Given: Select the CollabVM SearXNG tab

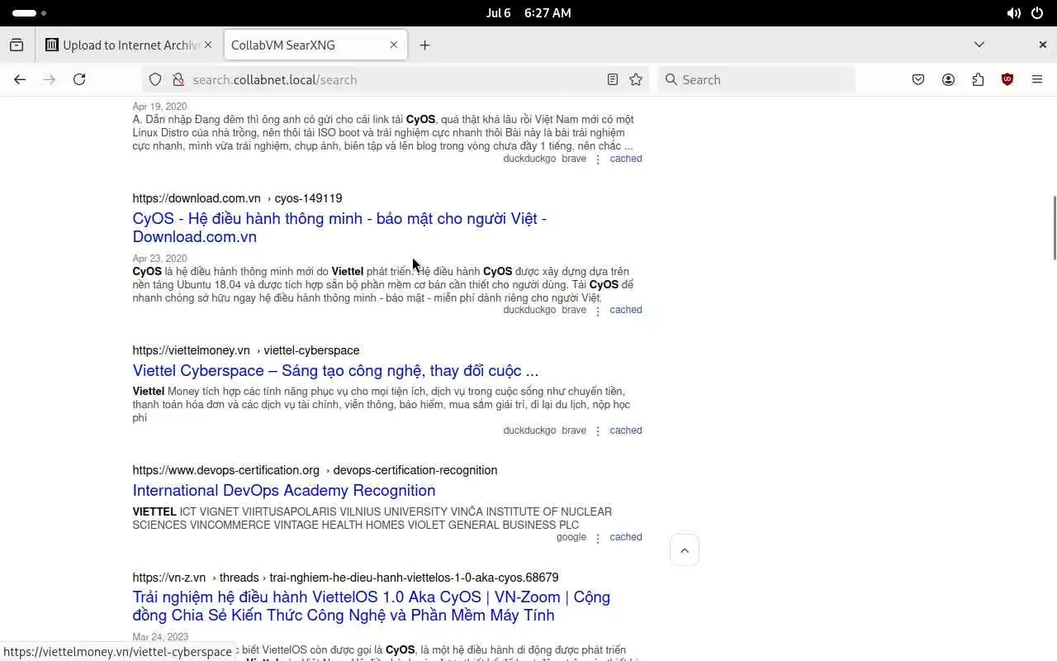Looking at the screenshot, I should 315,45.
